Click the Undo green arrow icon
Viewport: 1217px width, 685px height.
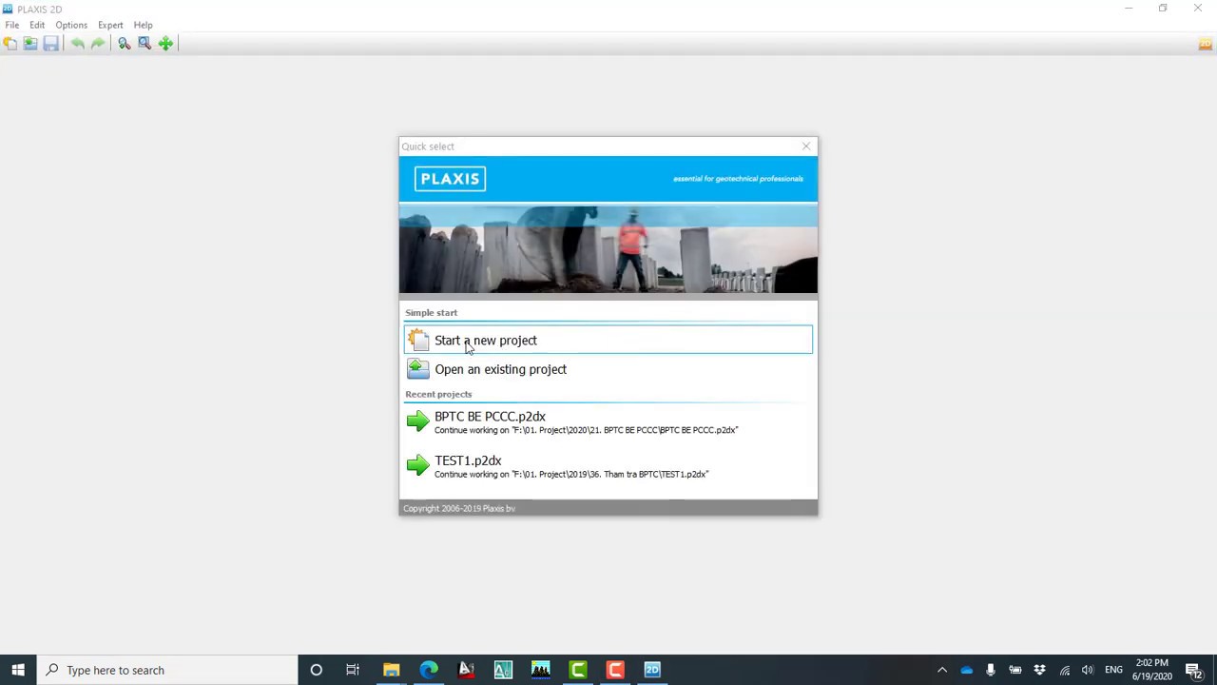click(x=77, y=43)
